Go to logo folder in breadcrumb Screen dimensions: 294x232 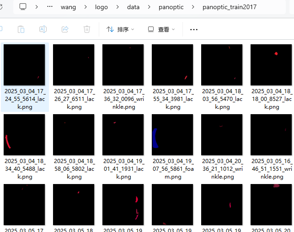(x=102, y=7)
